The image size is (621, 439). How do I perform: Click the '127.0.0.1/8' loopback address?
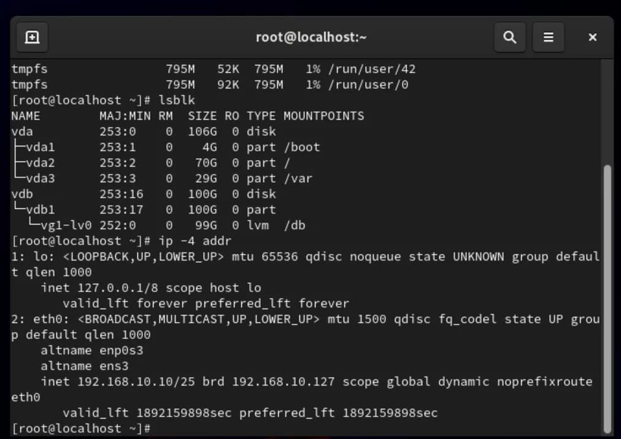(118, 288)
